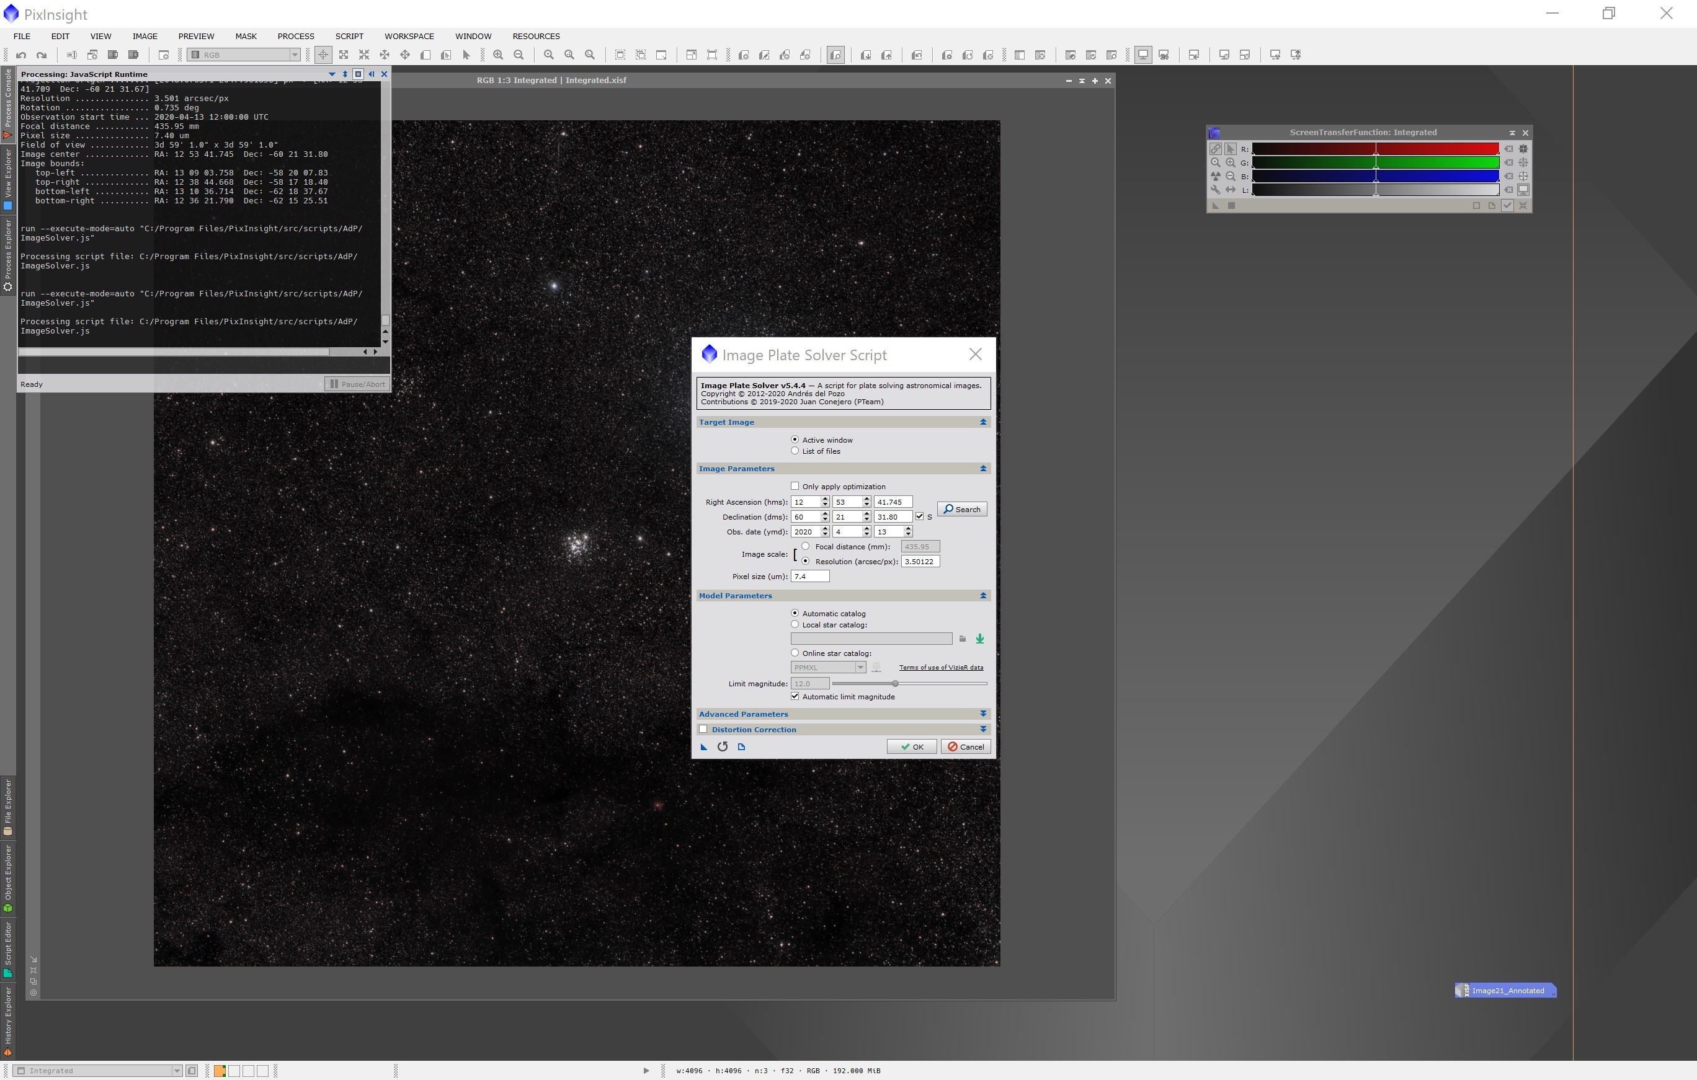
Task: Click the Undo toolbar icon
Action: [x=21, y=55]
